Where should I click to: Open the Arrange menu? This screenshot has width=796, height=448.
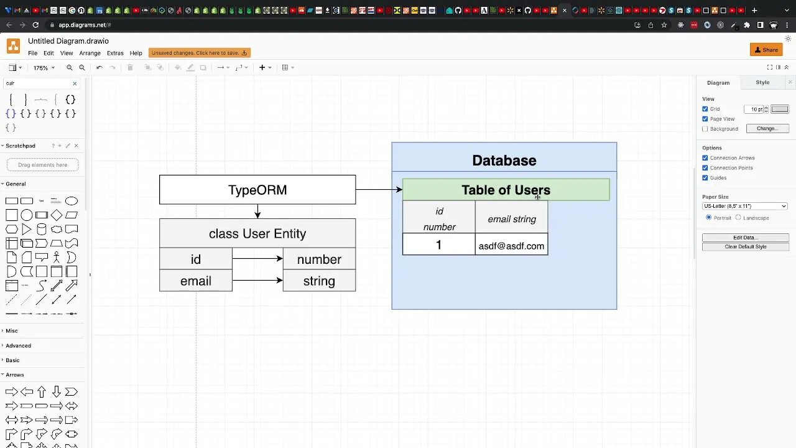tap(90, 54)
